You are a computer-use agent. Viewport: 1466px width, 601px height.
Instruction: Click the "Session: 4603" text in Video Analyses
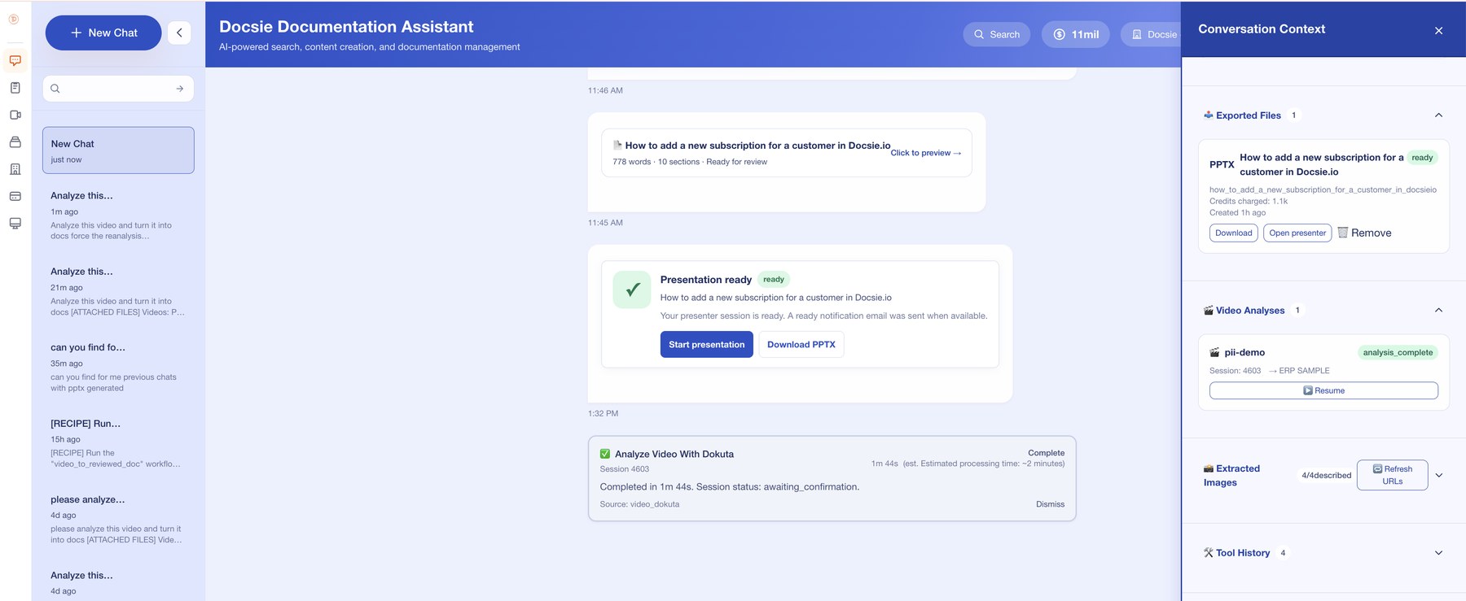(x=1235, y=371)
